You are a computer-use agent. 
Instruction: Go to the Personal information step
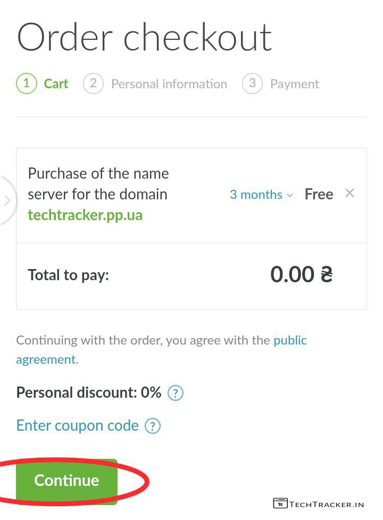[x=169, y=84]
